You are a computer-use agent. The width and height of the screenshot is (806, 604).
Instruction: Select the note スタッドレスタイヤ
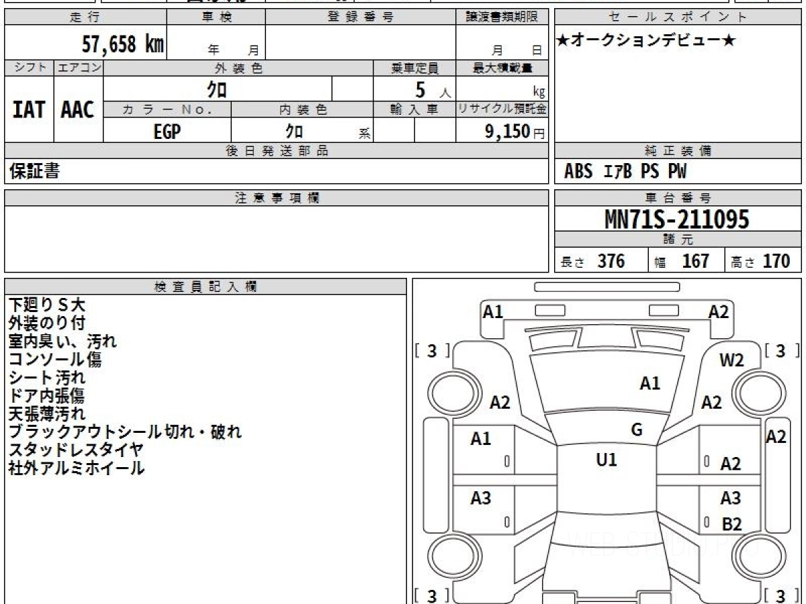click(76, 450)
